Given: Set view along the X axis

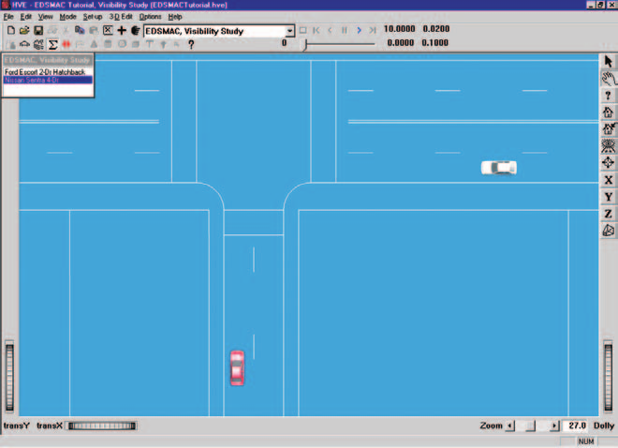Looking at the screenshot, I should point(608,180).
